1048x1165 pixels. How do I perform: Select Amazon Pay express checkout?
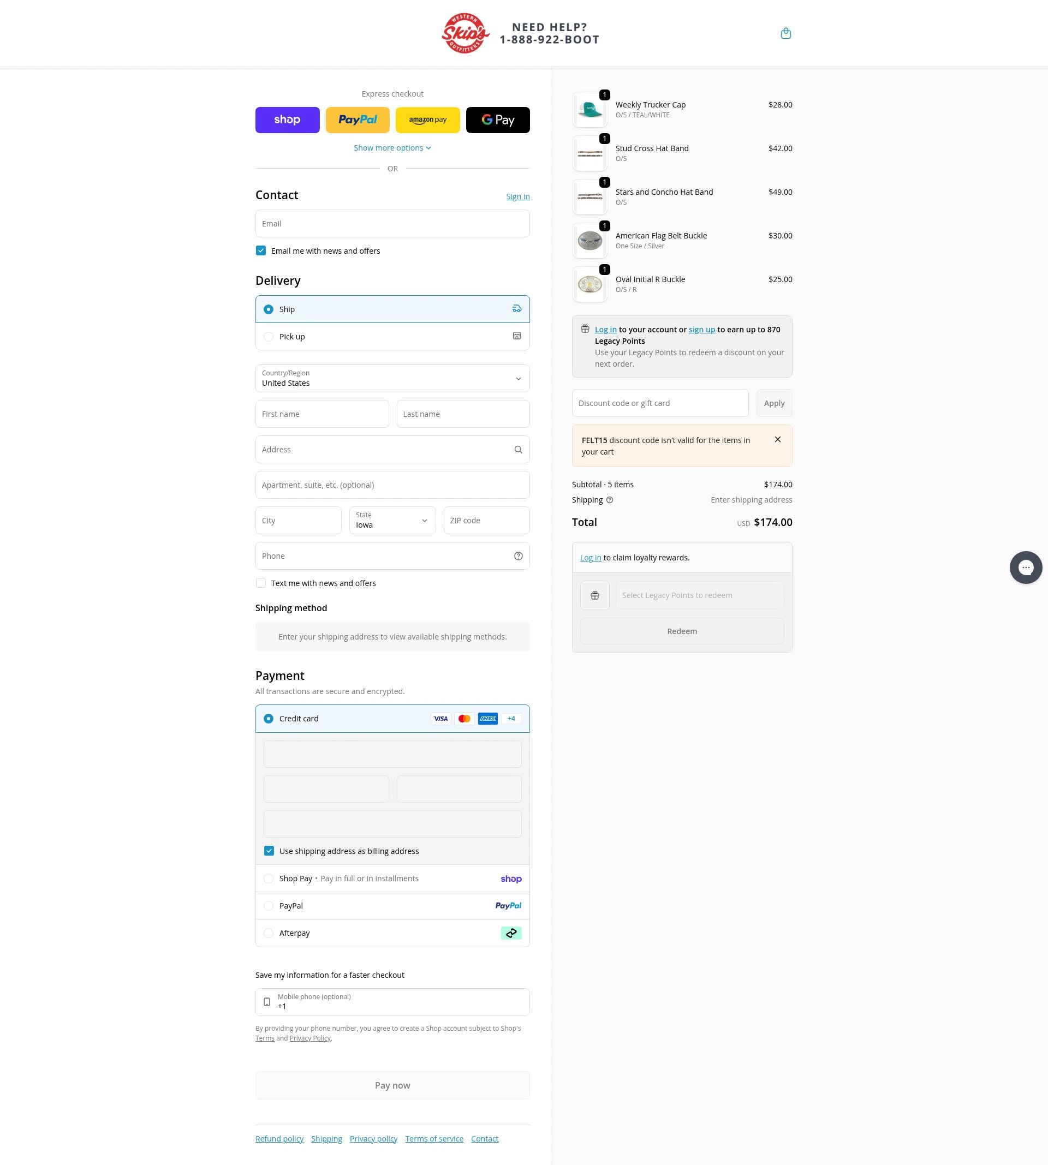tap(427, 120)
